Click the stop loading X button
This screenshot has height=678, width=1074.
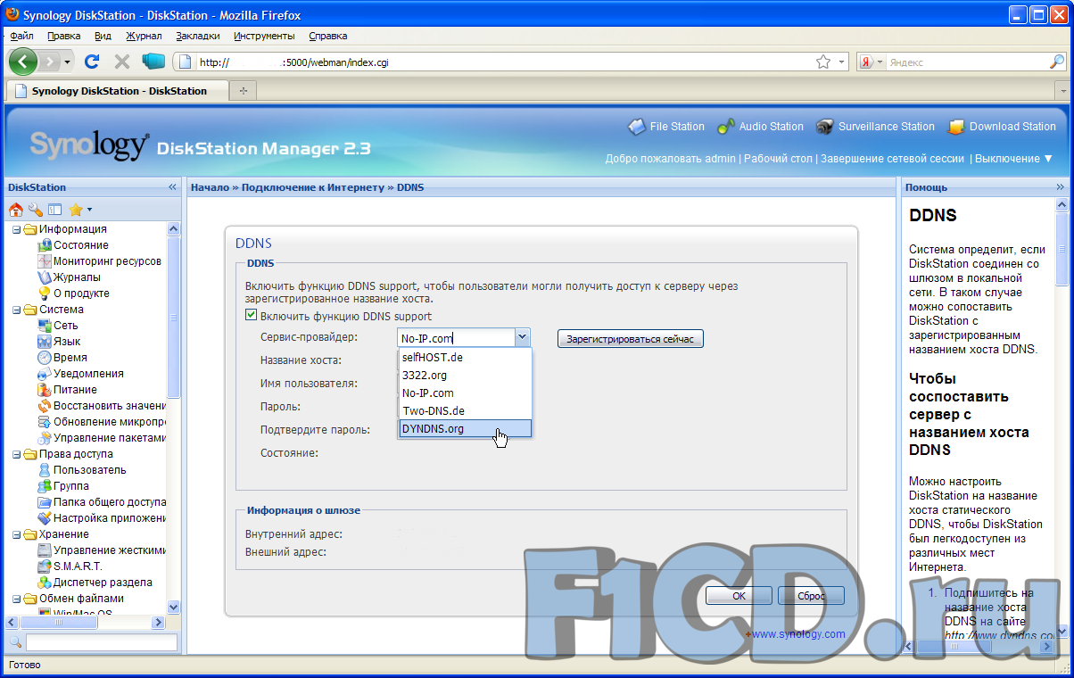pos(122,62)
